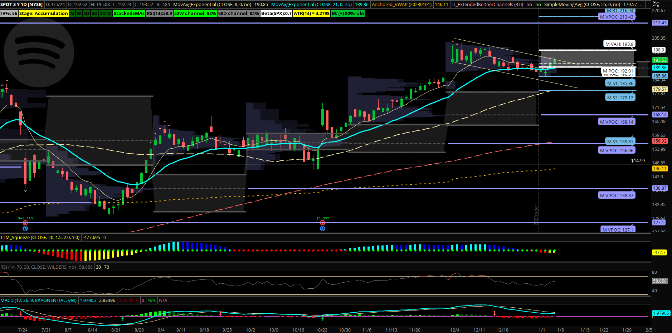672x333 pixels.
Task: Click the green M timeframe box
Action: click(x=72, y=14)
